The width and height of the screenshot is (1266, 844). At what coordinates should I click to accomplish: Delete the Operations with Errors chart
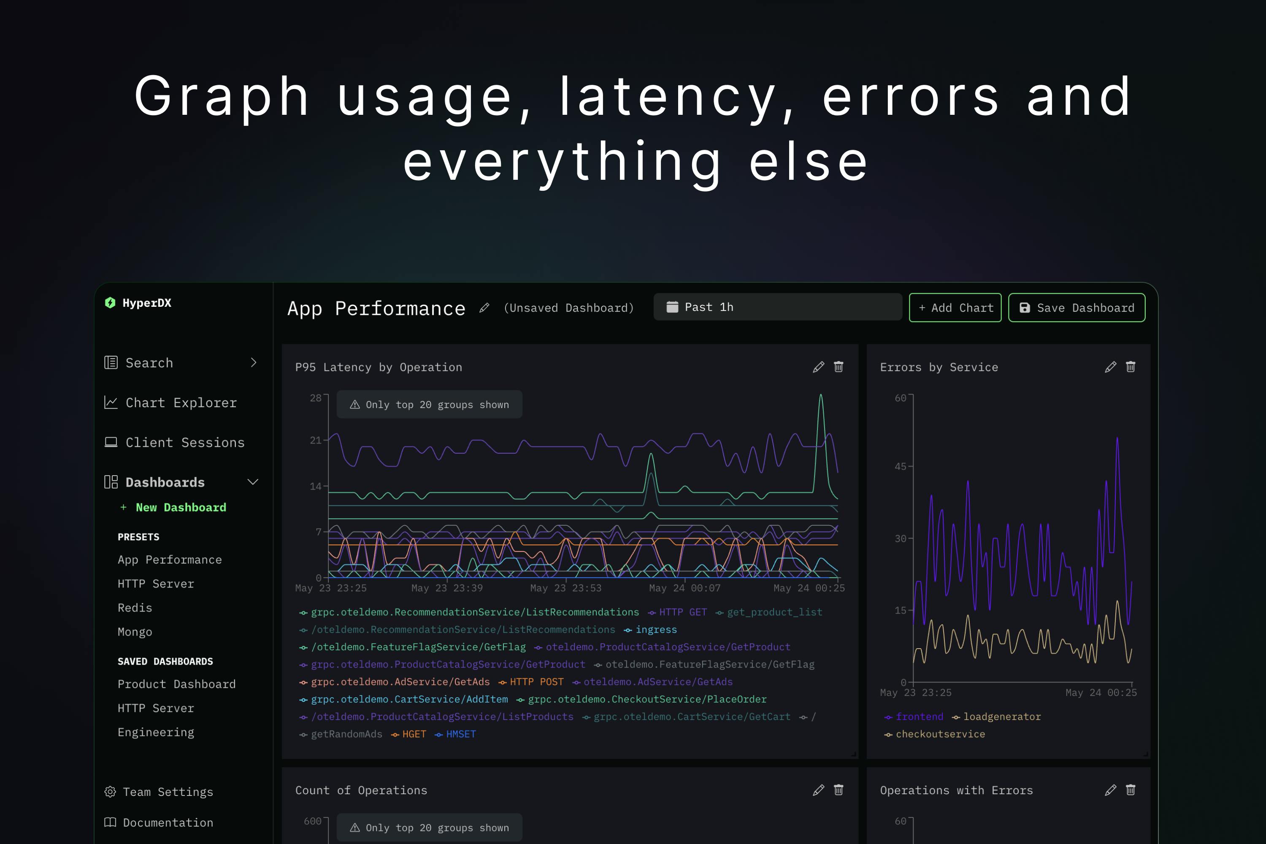click(1131, 790)
